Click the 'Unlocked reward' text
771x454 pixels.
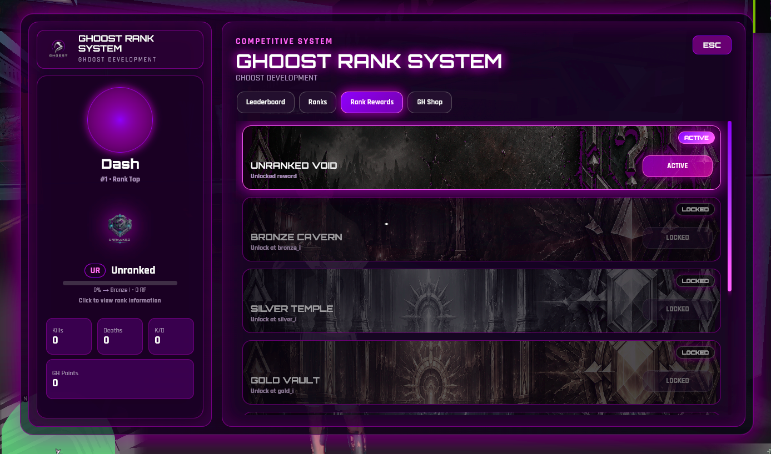tap(273, 176)
